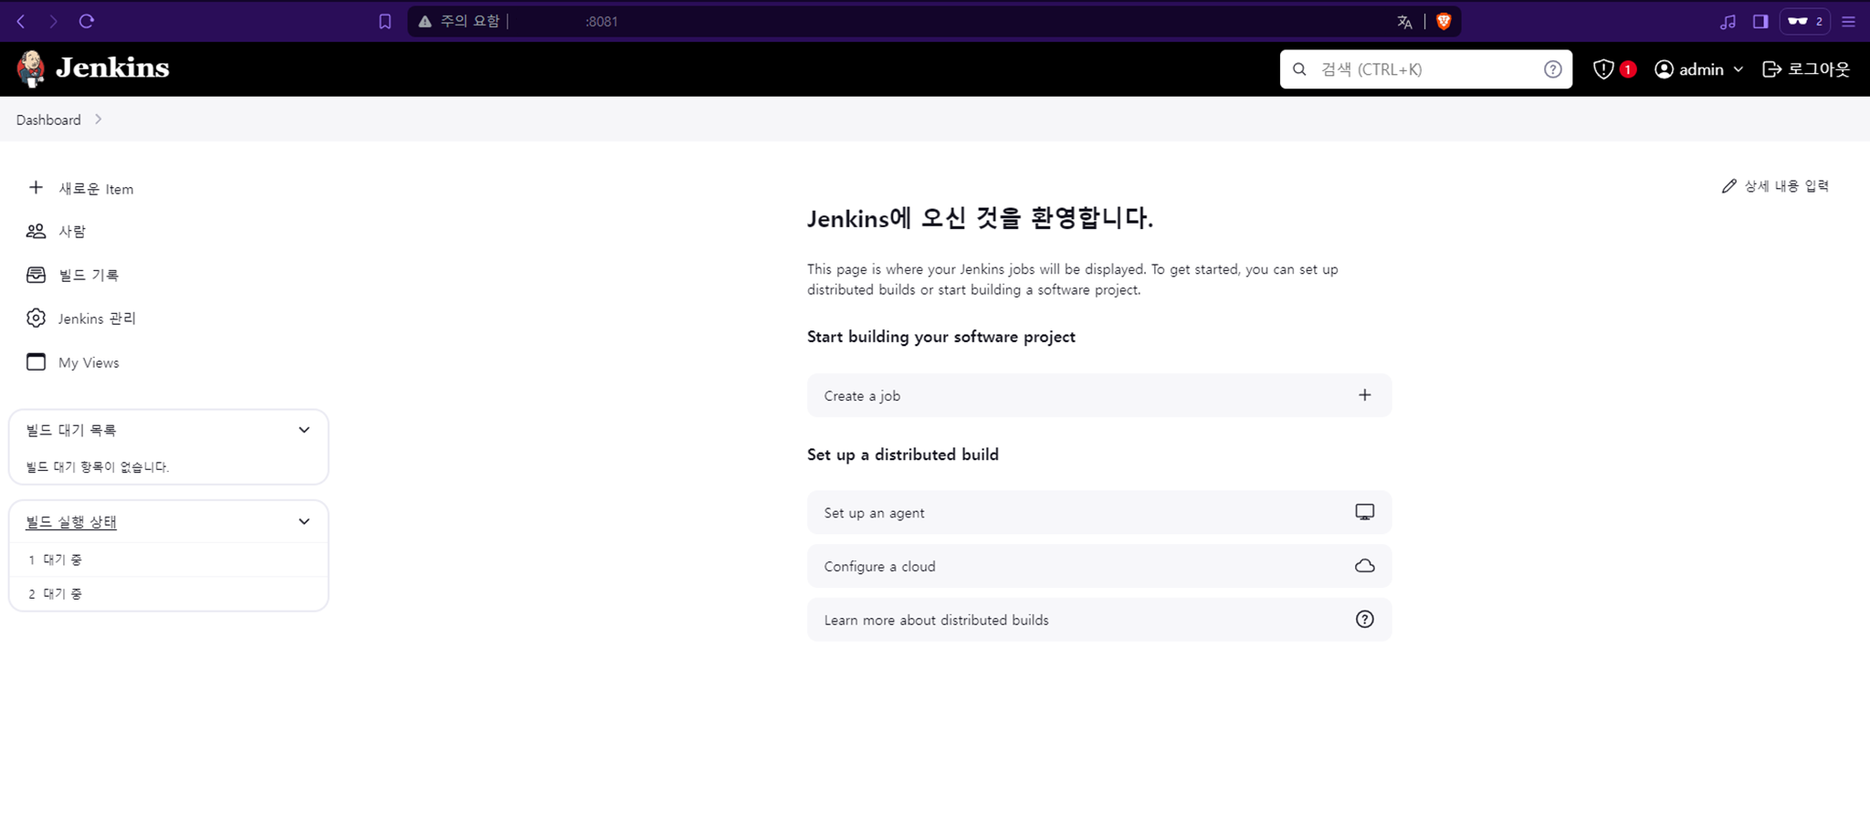Click the Jenkins butler logo icon
The image size is (1870, 815).
[31, 68]
